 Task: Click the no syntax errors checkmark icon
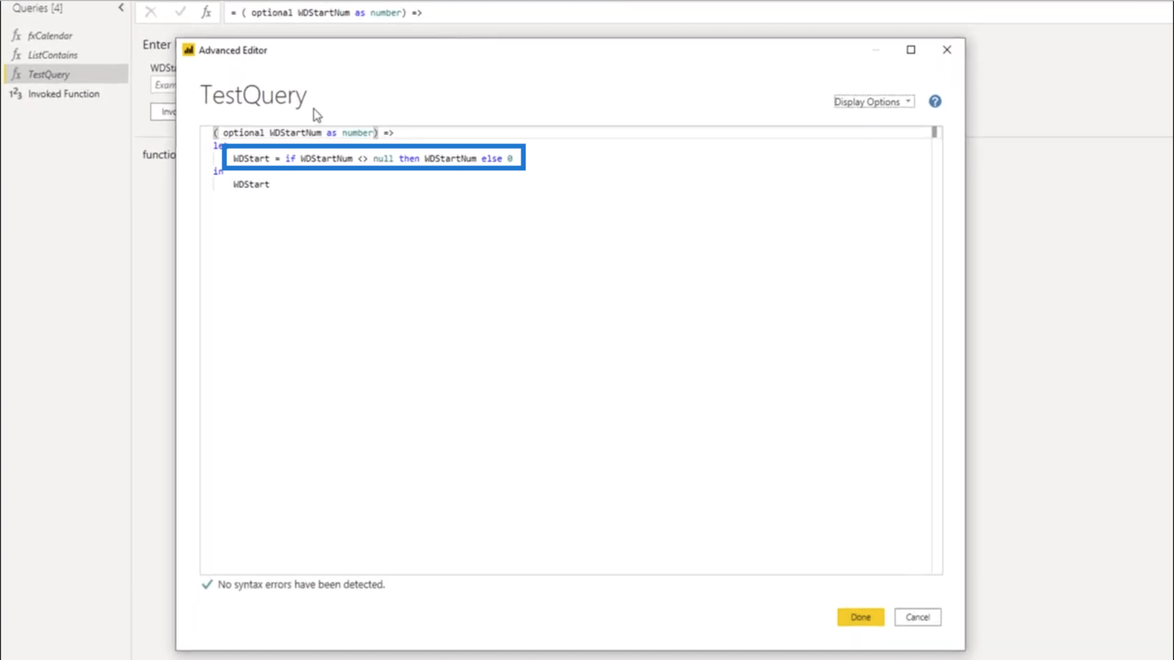click(207, 585)
